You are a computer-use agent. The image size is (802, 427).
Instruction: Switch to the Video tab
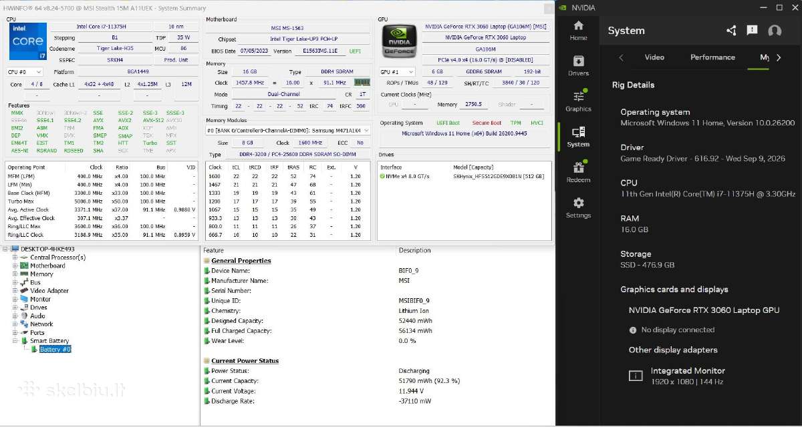(654, 57)
